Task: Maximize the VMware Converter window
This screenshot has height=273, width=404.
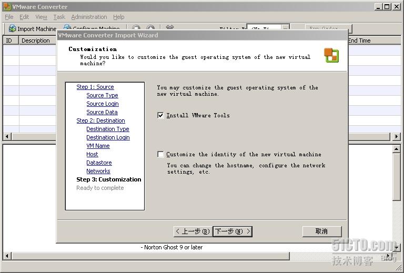Action: 387,7
